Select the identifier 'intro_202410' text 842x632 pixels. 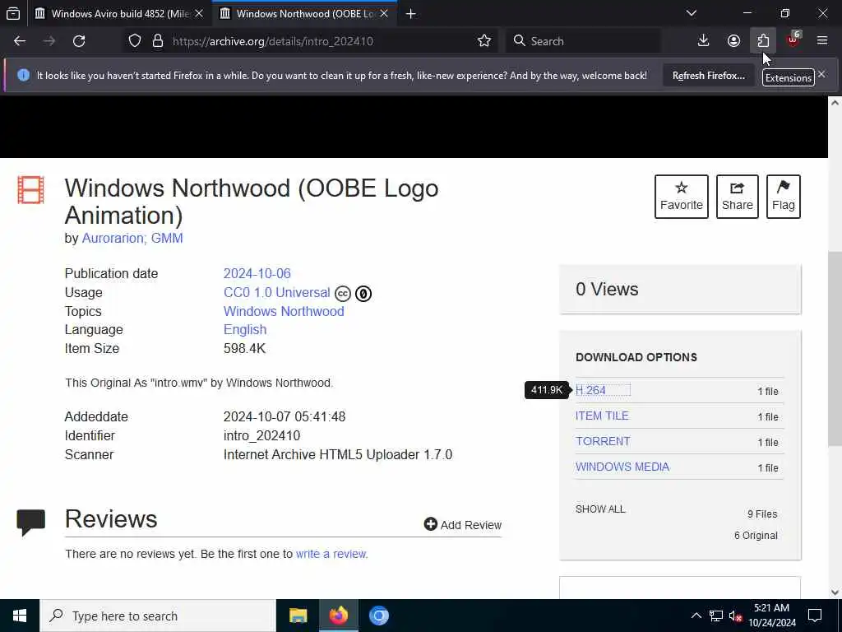point(261,436)
